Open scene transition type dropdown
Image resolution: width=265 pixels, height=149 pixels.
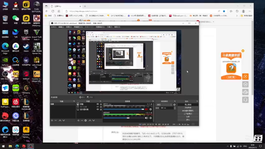164,105
